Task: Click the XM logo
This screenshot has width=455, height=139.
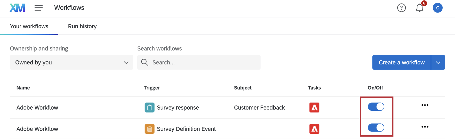Action: pyautogui.click(x=17, y=8)
